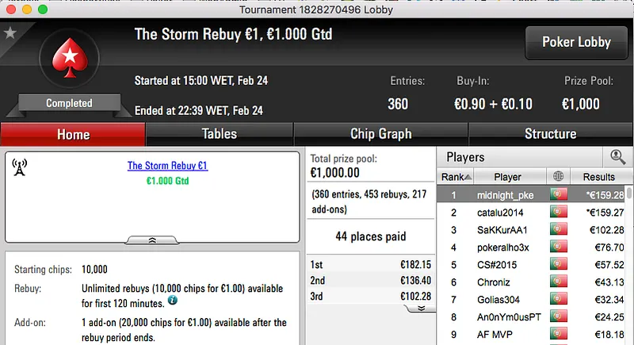This screenshot has width=634, height=345.
Task: Click Chroniz's country flag icon
Action: pyautogui.click(x=560, y=282)
